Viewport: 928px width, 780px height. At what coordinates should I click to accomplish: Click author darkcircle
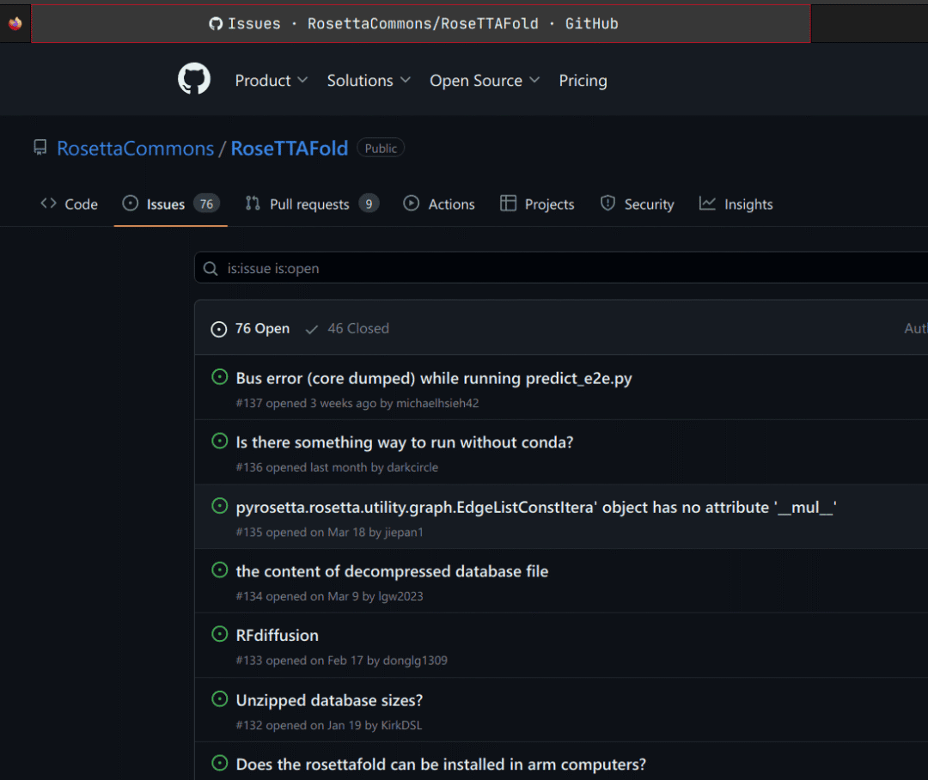coord(412,467)
